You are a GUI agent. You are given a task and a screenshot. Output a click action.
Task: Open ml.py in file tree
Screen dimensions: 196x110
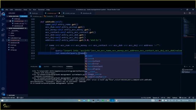point(12,48)
